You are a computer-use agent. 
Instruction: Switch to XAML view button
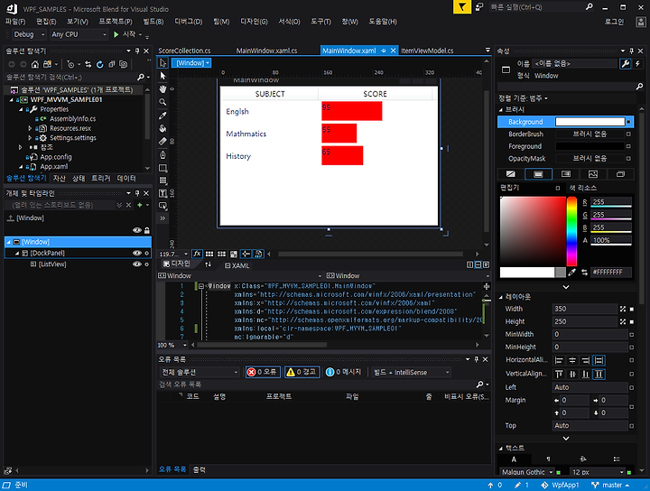coord(237,265)
